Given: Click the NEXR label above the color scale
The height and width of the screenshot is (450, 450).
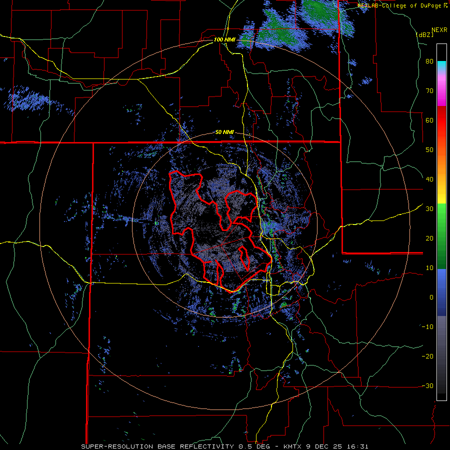Looking at the screenshot, I should coord(439,30).
